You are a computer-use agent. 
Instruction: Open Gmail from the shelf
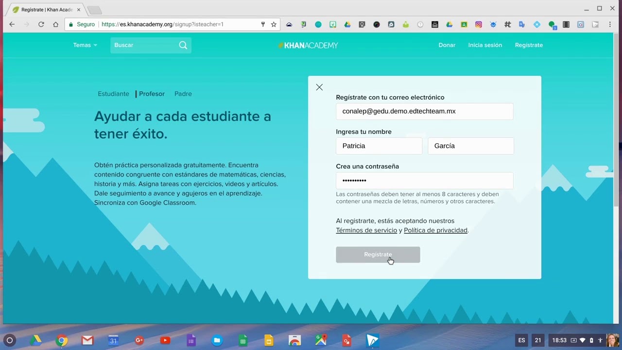click(x=87, y=340)
